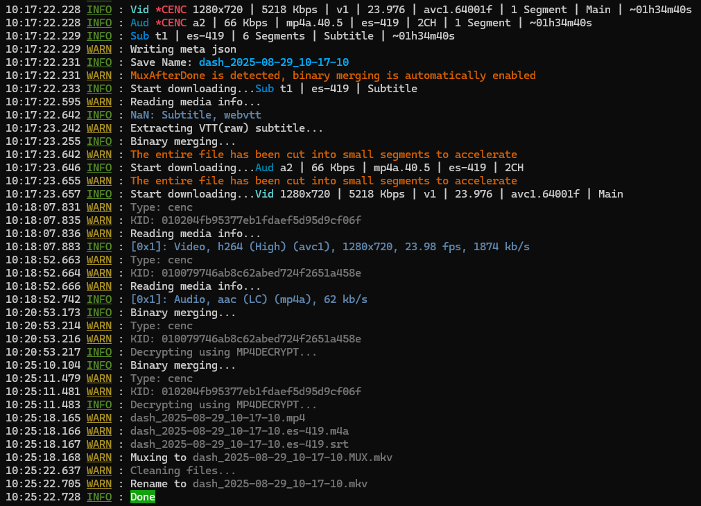Select cut into small segments warning at 10:17:23.655
701x506 pixels.
324,181
